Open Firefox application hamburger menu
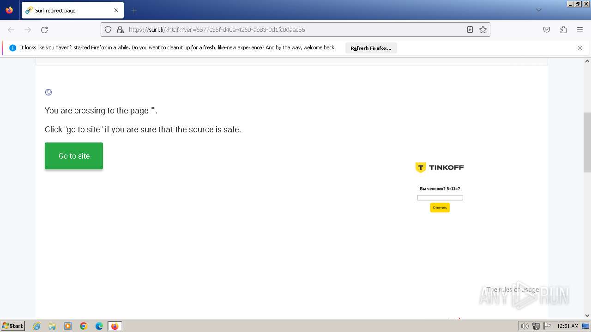 coord(580,30)
